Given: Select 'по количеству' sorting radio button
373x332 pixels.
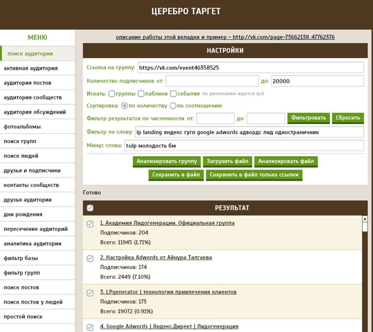Looking at the screenshot, I should pyautogui.click(x=125, y=106).
